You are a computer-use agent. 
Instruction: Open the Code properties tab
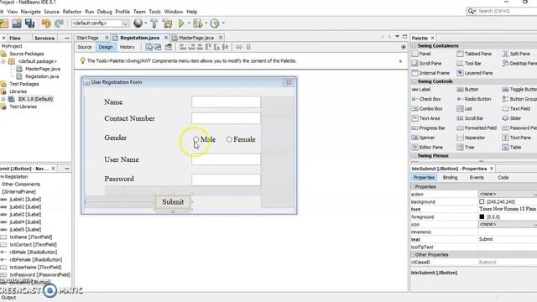tap(503, 177)
